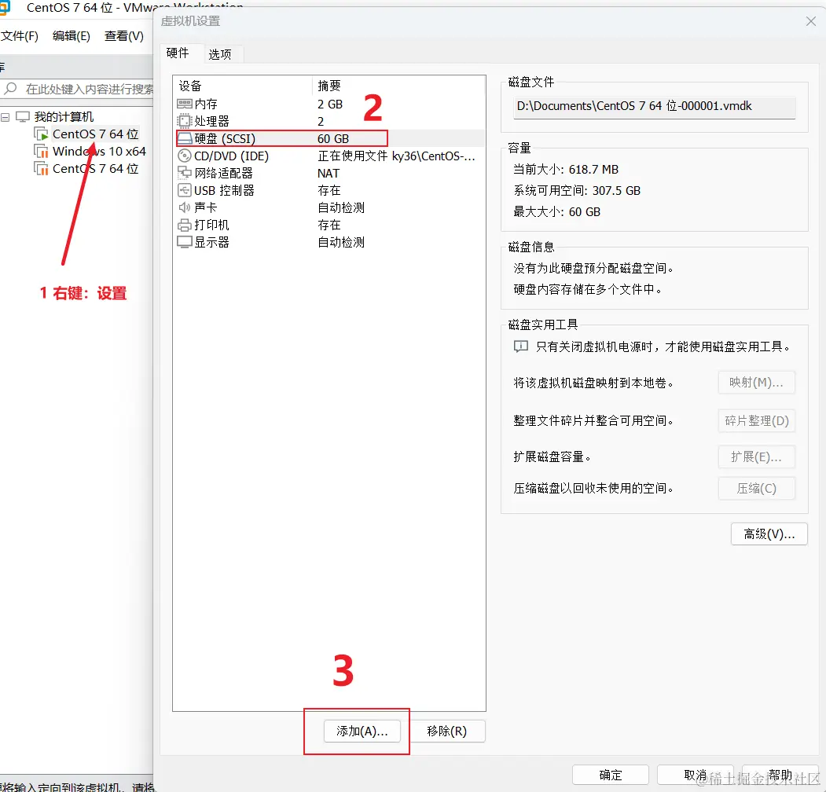Click the 2 GB memory summary value
Viewport: 826px width, 792px height.
(330, 104)
